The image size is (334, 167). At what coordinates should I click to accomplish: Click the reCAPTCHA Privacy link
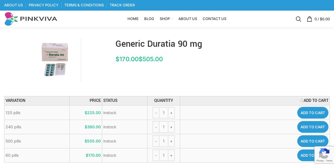320,161
